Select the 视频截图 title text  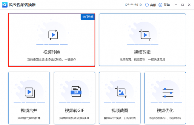click(120, 110)
